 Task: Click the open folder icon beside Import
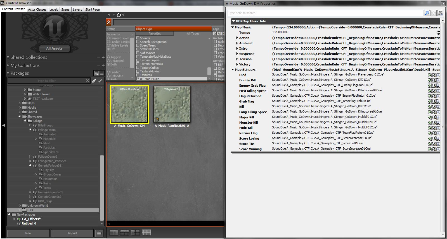99,233
